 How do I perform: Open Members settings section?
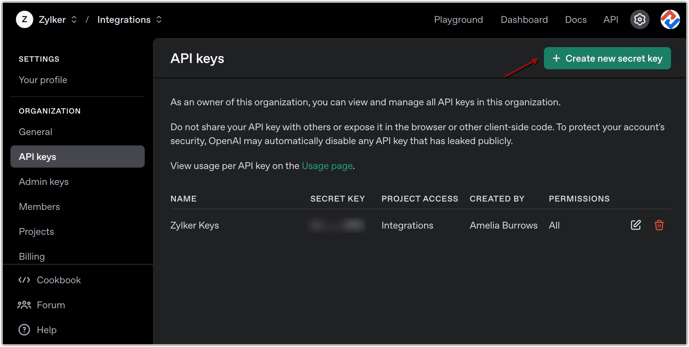coord(39,207)
